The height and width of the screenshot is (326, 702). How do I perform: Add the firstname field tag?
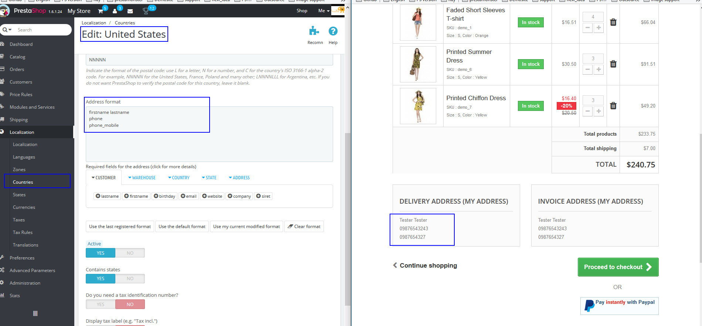pos(136,196)
